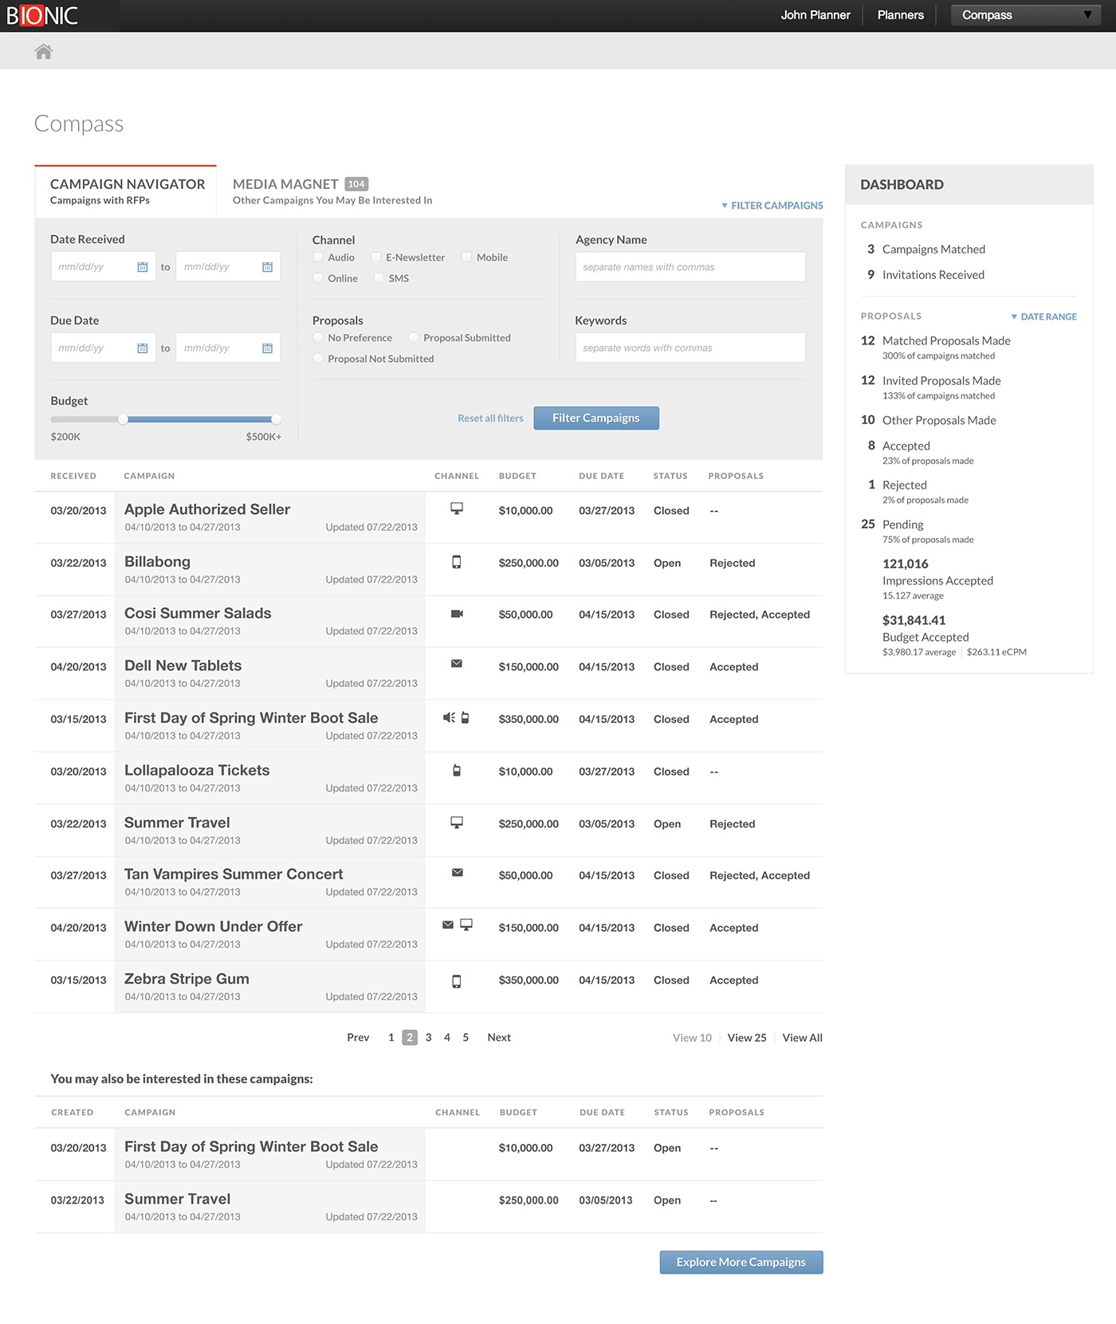Image resolution: width=1116 pixels, height=1324 pixels.
Task: Check the Audio channel checkbox
Action: point(318,257)
